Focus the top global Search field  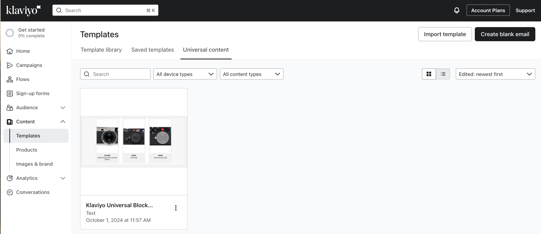click(x=105, y=10)
